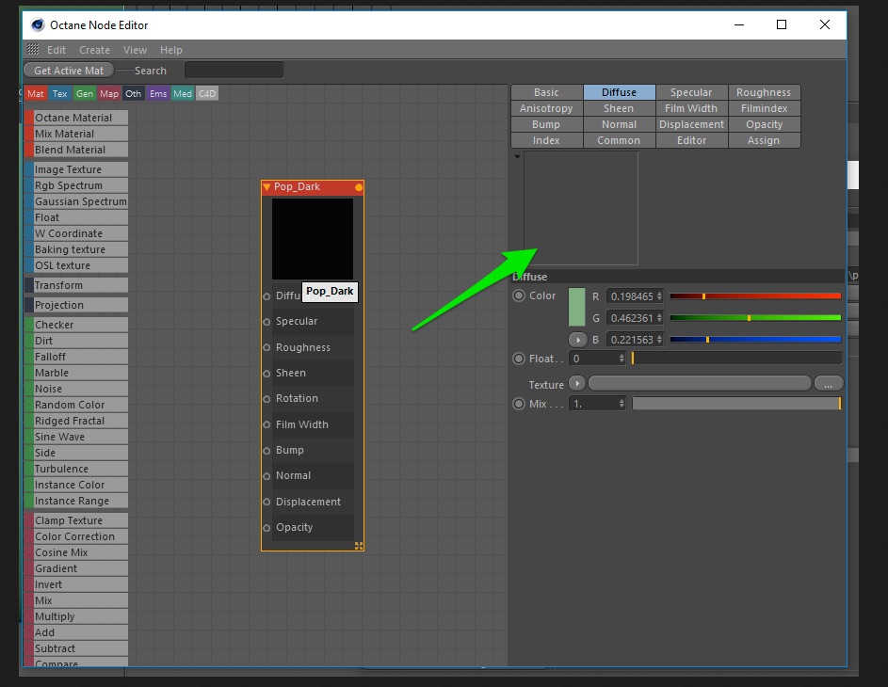This screenshot has height=687, width=888.
Task: Click the Displacement input port on node
Action: pos(266,502)
